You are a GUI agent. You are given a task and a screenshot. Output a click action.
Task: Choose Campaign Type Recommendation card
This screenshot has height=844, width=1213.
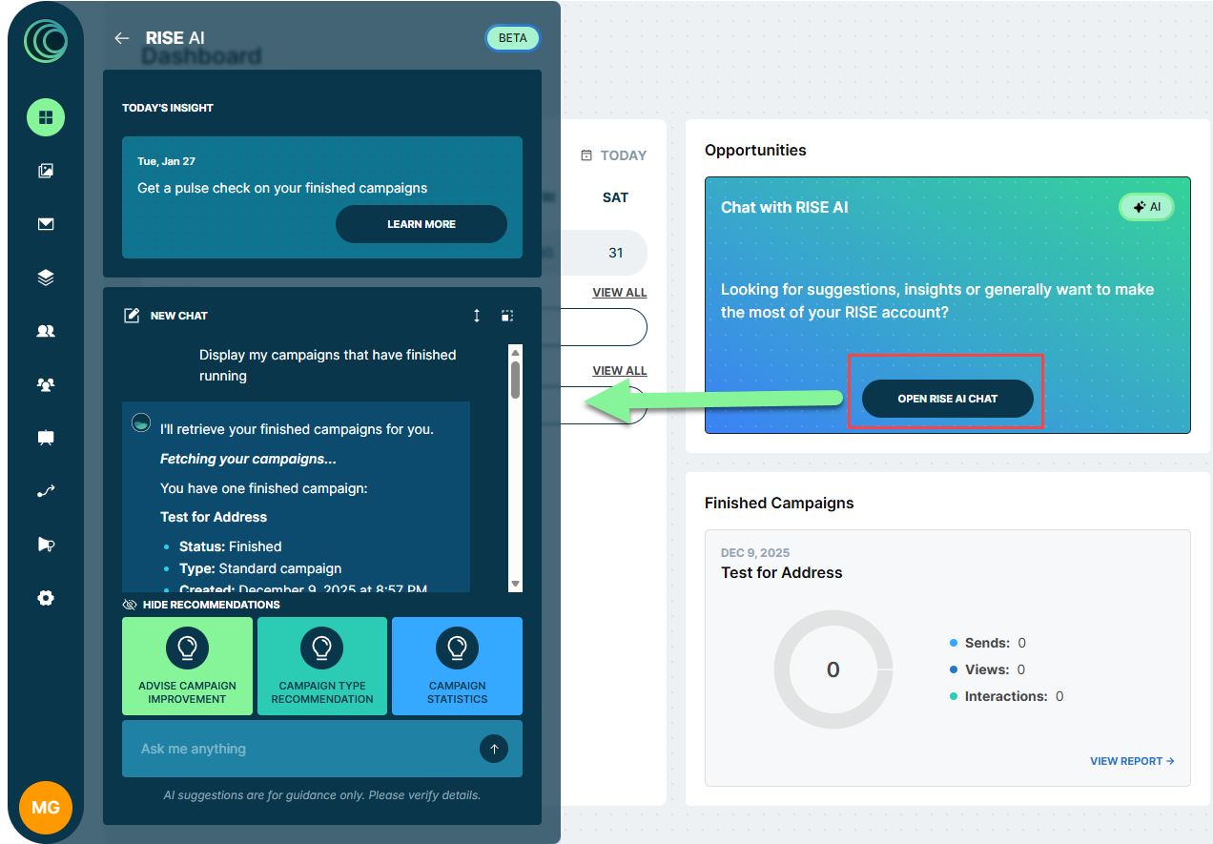(x=322, y=667)
